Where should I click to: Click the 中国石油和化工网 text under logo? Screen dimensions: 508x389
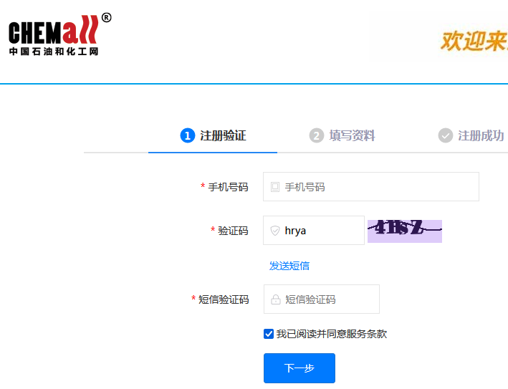coord(54,52)
